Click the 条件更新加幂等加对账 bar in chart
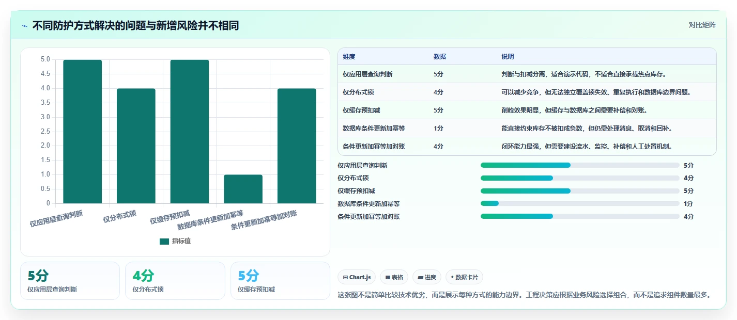Image resolution: width=737 pixels, height=320 pixels. click(297, 146)
